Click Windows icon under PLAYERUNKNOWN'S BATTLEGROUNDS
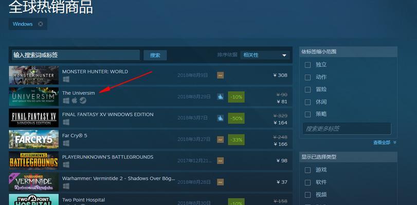The width and height of the screenshot is (417, 205). tap(66, 165)
